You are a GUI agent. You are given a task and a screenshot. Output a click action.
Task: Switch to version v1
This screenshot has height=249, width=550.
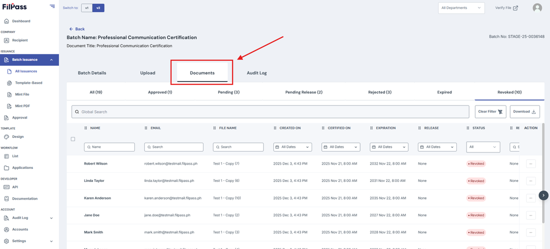point(87,8)
